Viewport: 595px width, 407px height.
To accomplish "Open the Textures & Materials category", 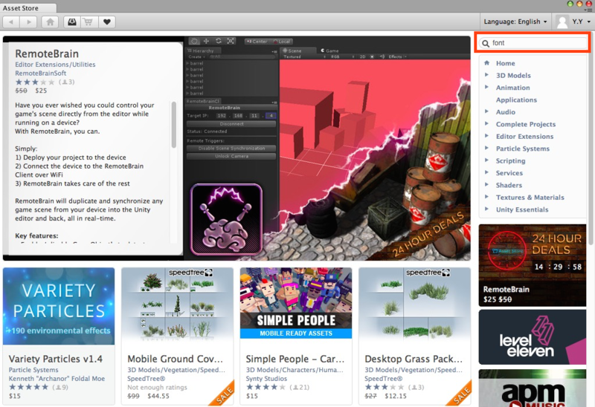I will click(x=530, y=197).
